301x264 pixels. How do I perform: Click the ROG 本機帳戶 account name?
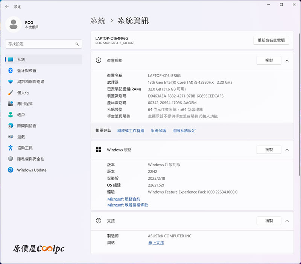[x=32, y=25]
